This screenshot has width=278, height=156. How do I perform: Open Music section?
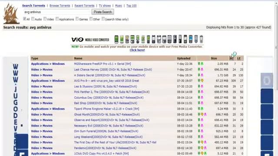coord(119,6)
